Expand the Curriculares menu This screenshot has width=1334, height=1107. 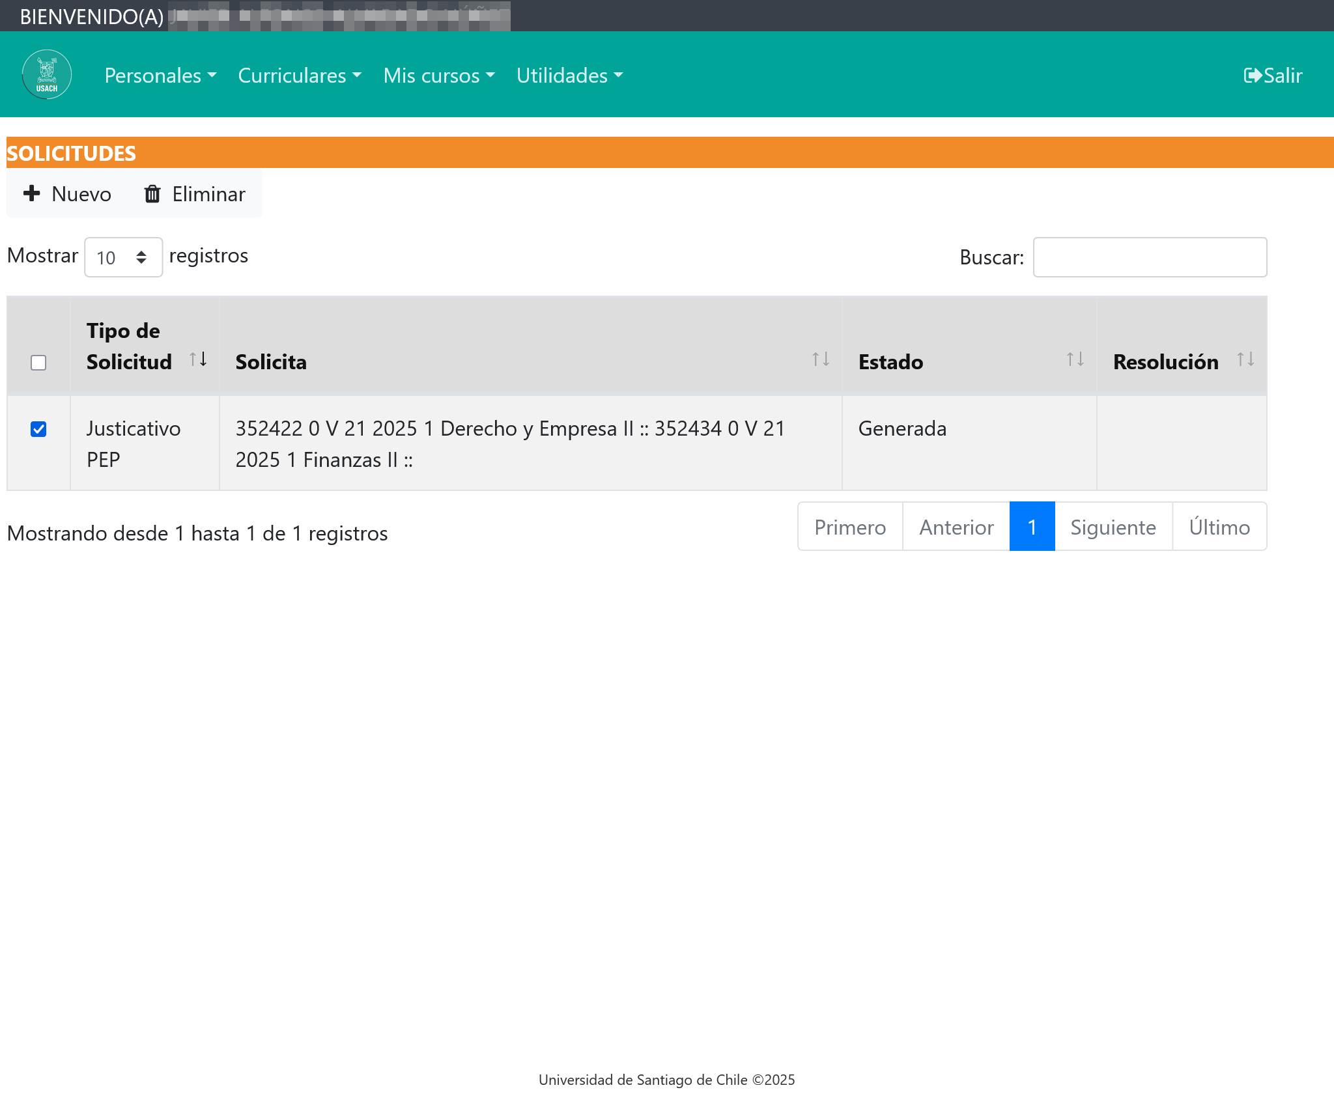(300, 76)
